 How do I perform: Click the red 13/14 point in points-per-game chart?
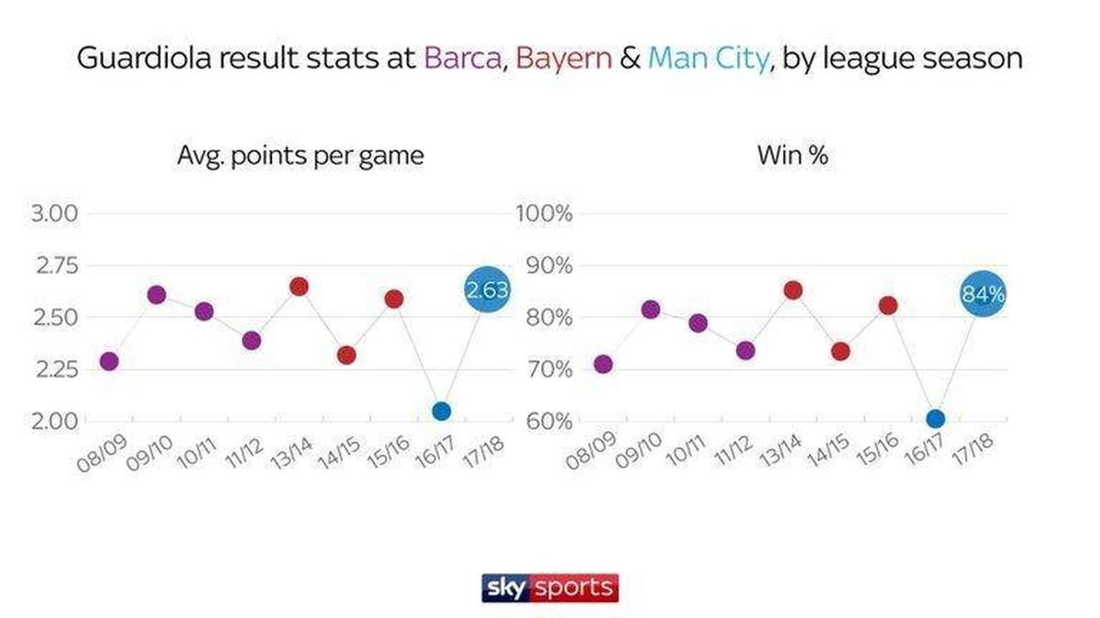[299, 287]
